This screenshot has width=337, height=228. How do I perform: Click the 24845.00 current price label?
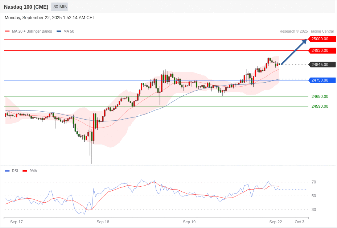(322, 65)
